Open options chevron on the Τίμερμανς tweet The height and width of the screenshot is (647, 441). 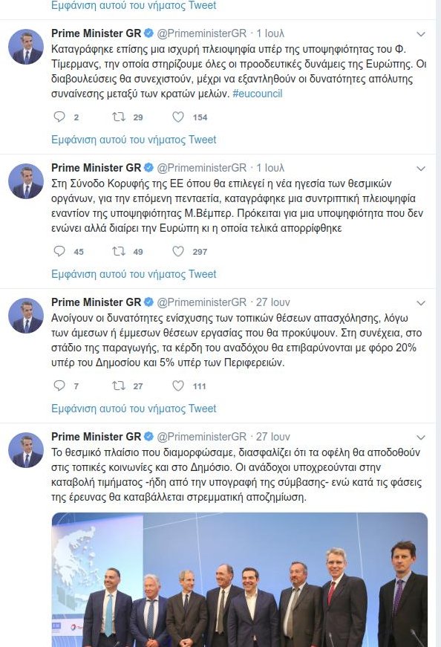[x=421, y=34]
